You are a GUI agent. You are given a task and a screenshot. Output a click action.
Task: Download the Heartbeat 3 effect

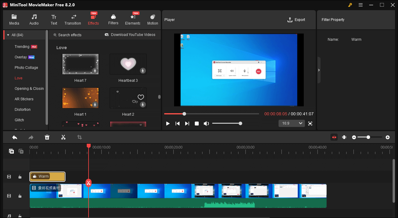143,71
